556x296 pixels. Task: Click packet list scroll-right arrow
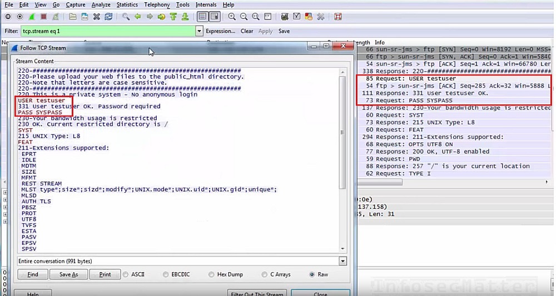547,182
